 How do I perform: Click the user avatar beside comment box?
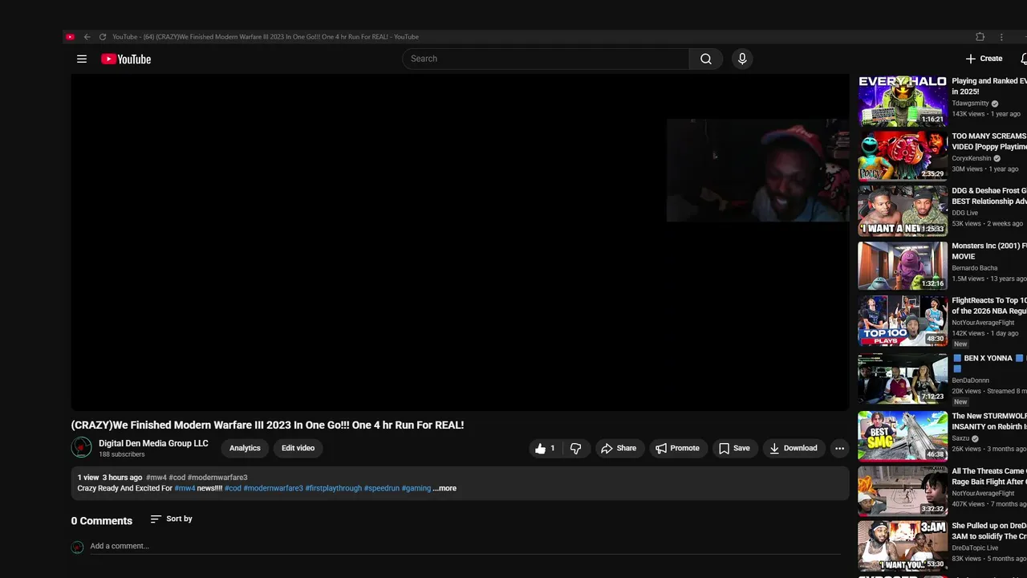pos(77,547)
